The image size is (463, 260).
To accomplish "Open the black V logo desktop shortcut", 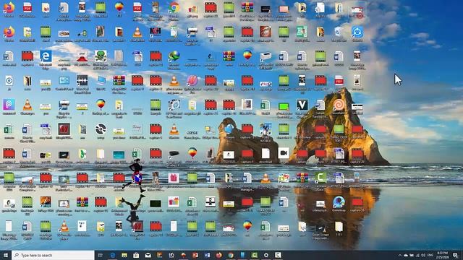I will 302,105.
